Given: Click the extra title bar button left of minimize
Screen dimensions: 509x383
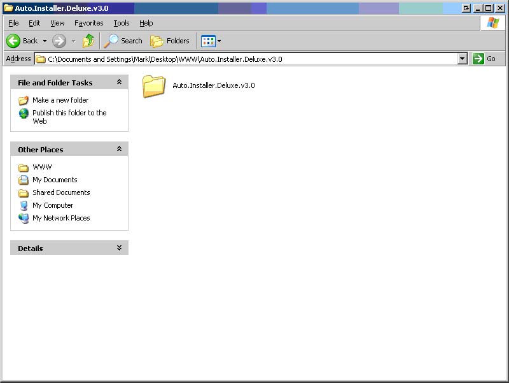Looking at the screenshot, I should 466,8.
